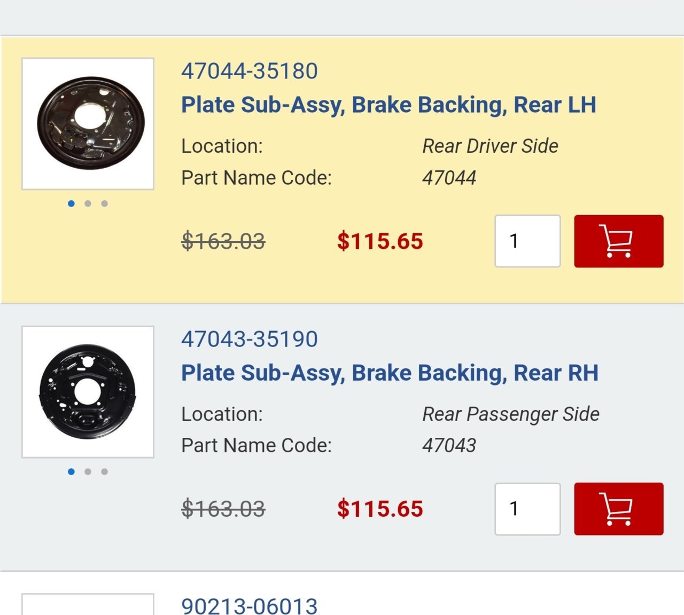The width and height of the screenshot is (684, 615).
Task: Open thumbnail of the 90213-06013 item
Action: (x=88, y=604)
